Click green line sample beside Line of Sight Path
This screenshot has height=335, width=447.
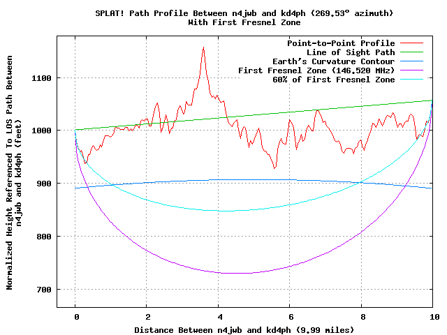tap(411, 52)
